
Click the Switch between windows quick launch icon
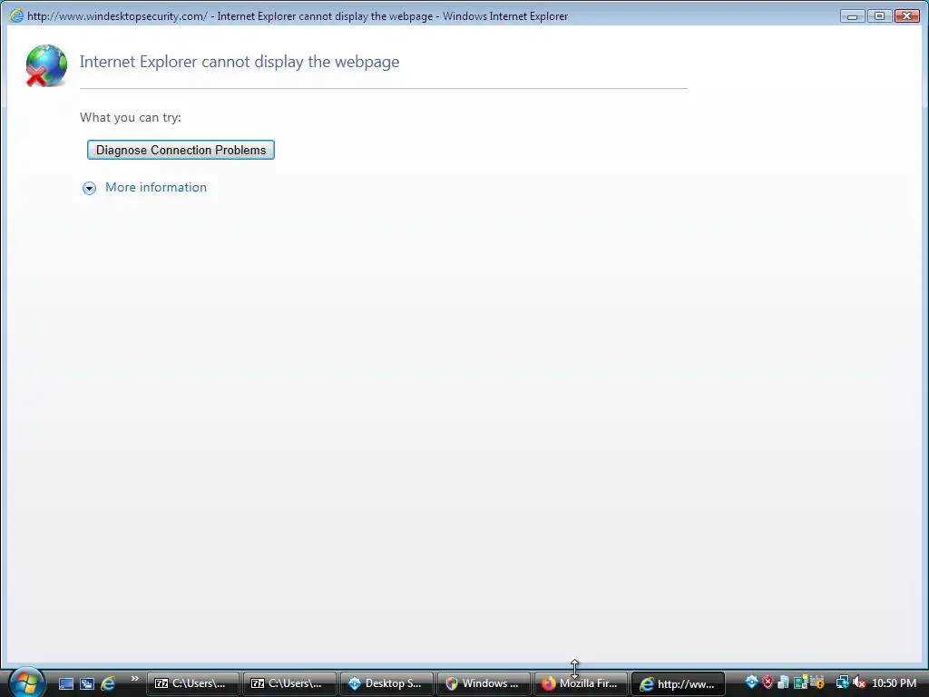(87, 683)
